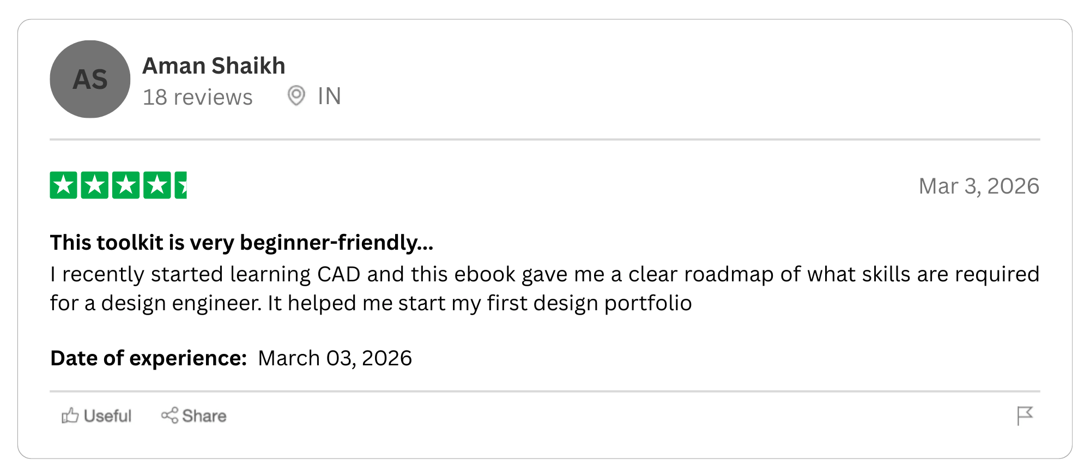The image size is (1090, 476).
Task: Click the Mar 3, 2026 review date
Action: [979, 186]
